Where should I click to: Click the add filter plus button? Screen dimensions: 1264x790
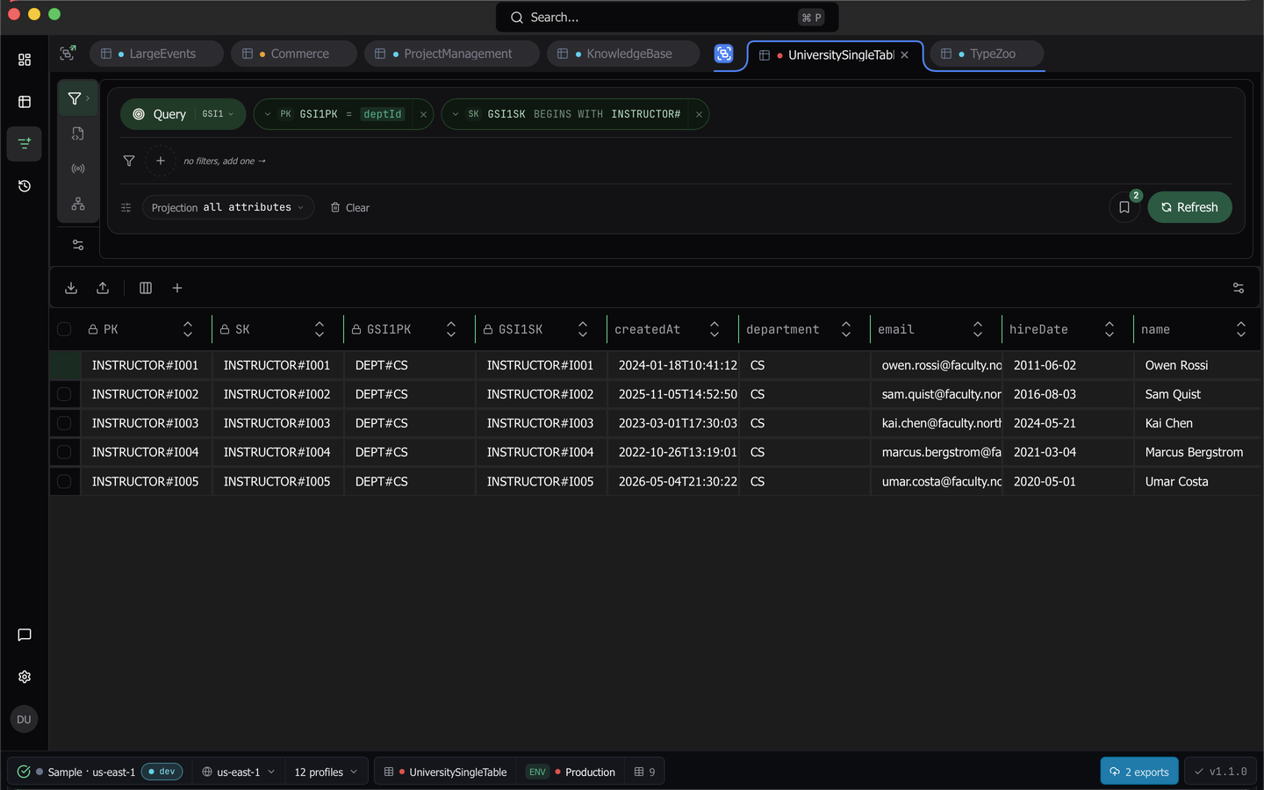(x=161, y=161)
